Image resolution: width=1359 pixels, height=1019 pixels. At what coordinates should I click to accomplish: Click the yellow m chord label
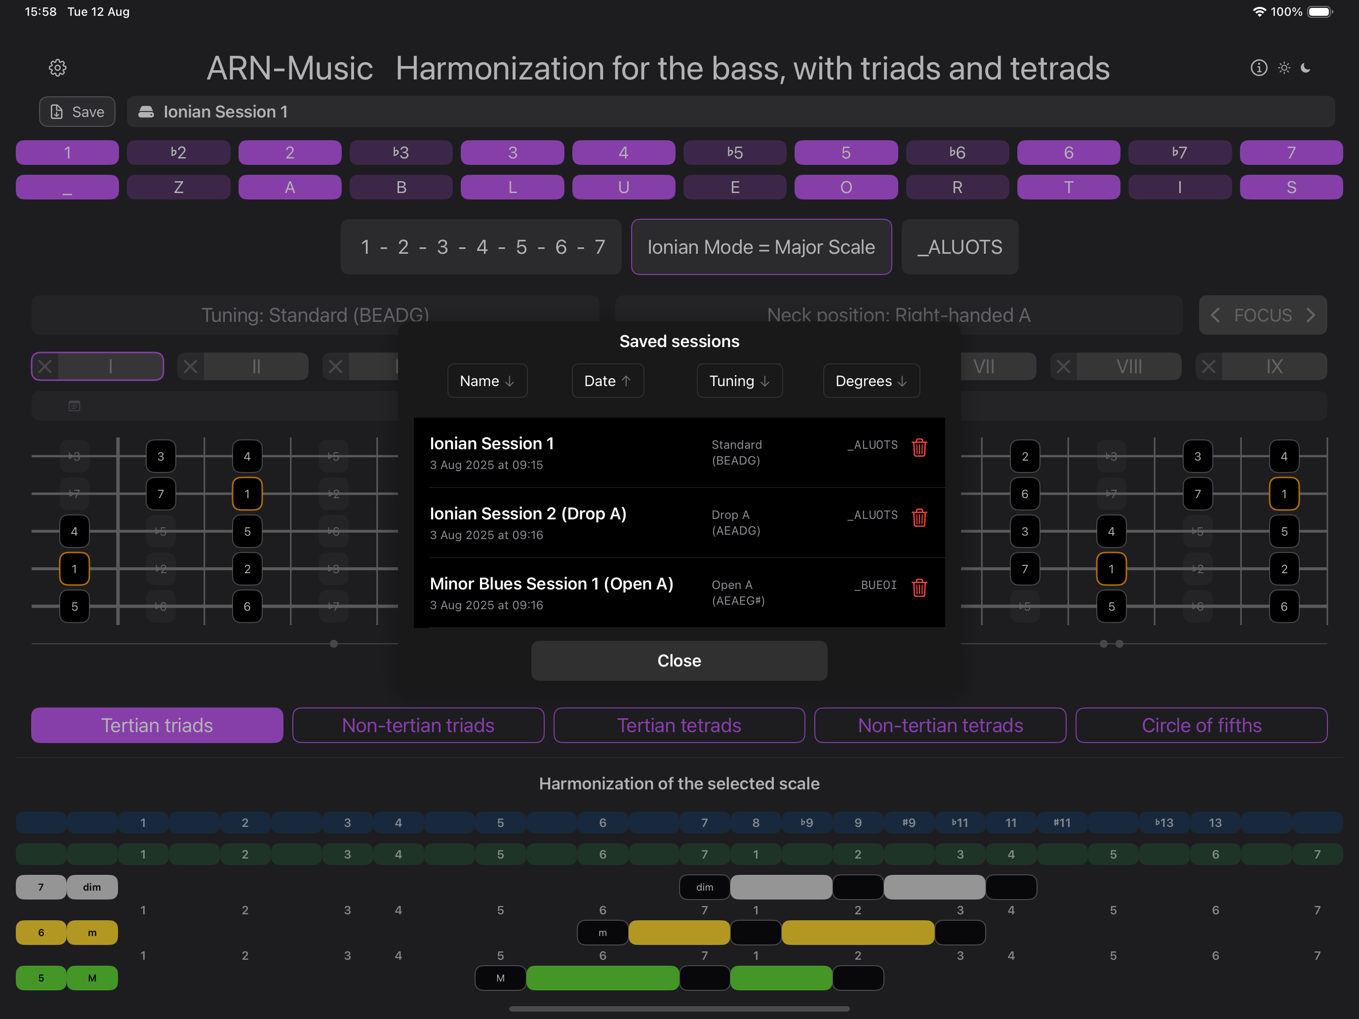[92, 933]
